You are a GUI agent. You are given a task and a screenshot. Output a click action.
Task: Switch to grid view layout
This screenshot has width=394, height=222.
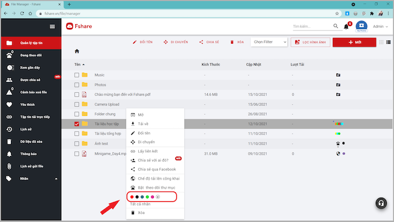click(381, 42)
